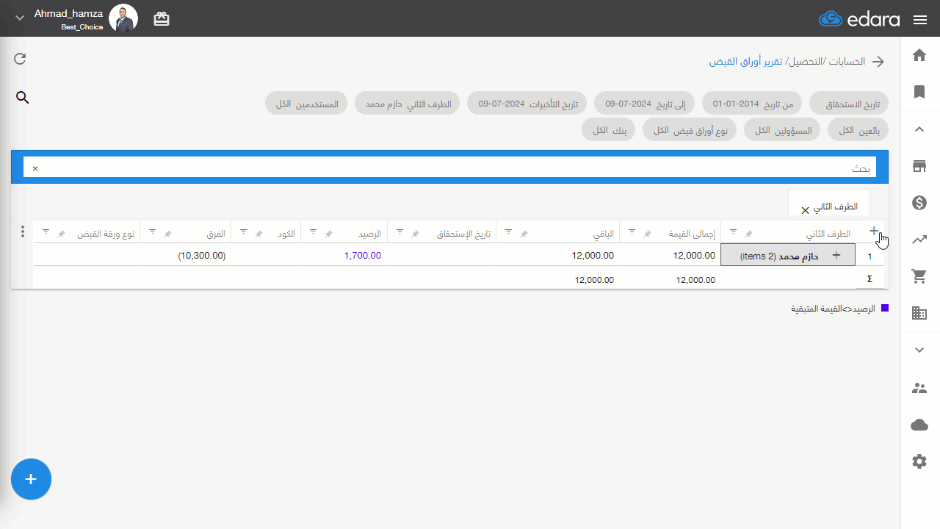Expand the حازم محمد group row
This screenshot has height=529, width=940.
pyautogui.click(x=836, y=255)
